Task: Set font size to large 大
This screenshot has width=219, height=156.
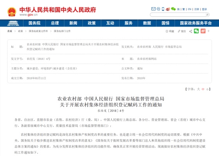Action: [x=198, y=89]
